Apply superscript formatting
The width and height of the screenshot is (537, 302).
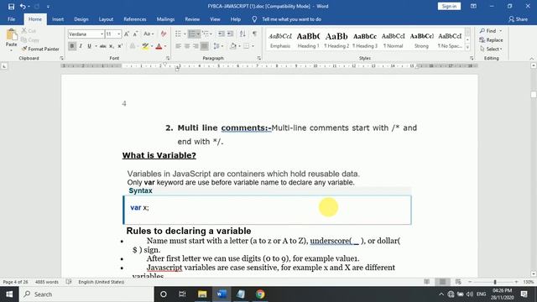[120, 46]
